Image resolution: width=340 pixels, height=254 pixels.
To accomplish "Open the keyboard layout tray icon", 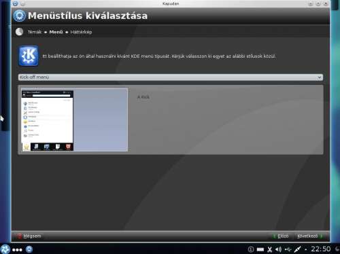I will point(260,249).
